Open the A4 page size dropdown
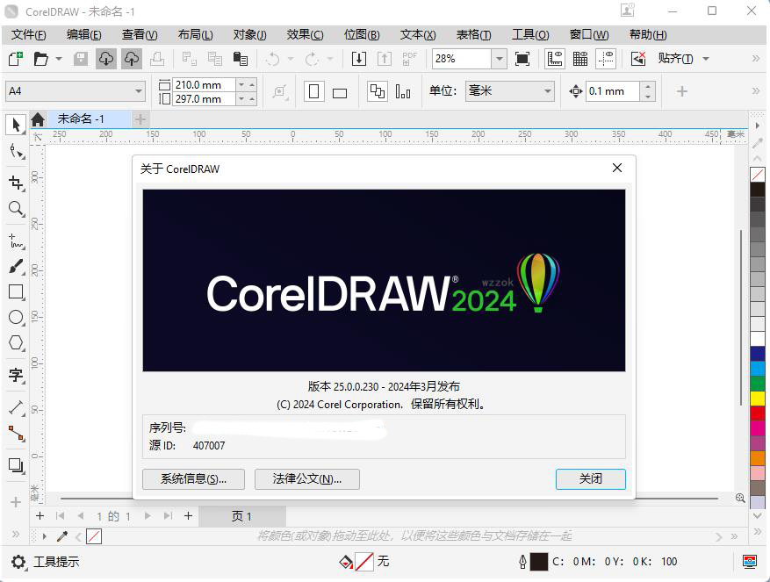The image size is (770, 582). pos(139,91)
